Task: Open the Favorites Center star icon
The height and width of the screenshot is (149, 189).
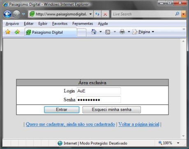Action: click(x=8, y=32)
